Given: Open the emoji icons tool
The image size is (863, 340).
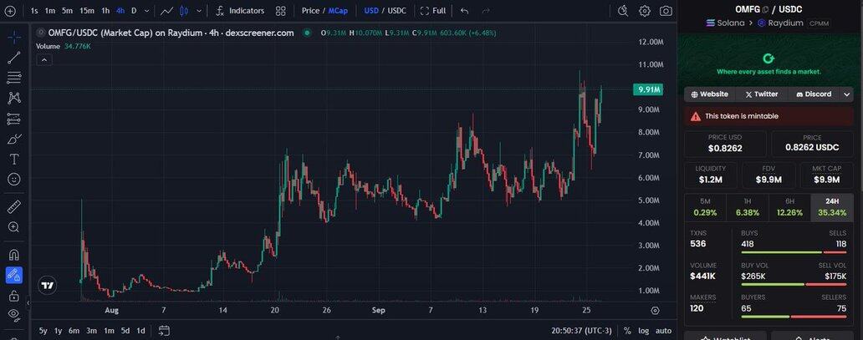Looking at the screenshot, I should coord(14,180).
